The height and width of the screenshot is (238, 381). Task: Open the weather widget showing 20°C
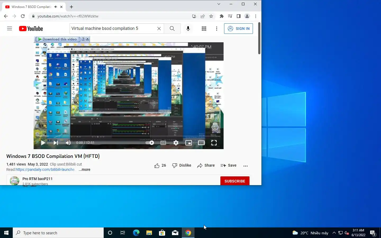coord(310,233)
